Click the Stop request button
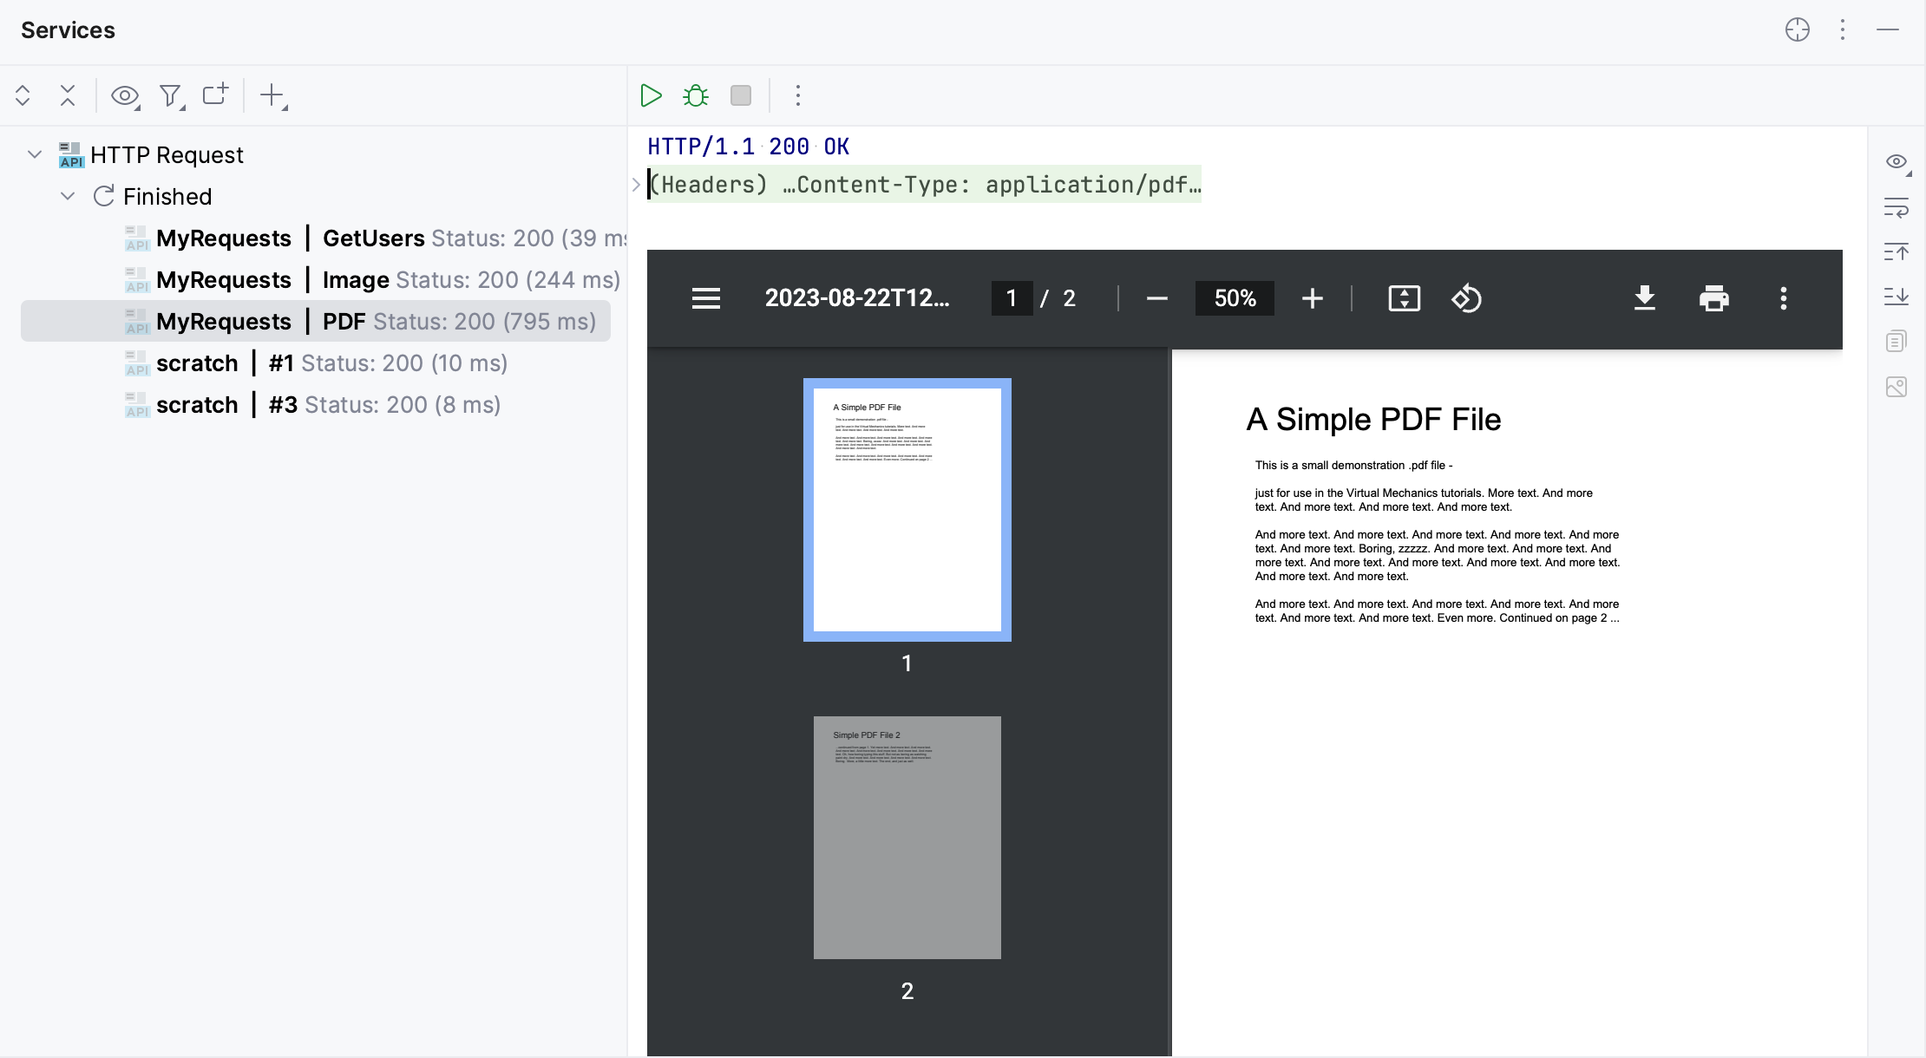 coord(740,95)
